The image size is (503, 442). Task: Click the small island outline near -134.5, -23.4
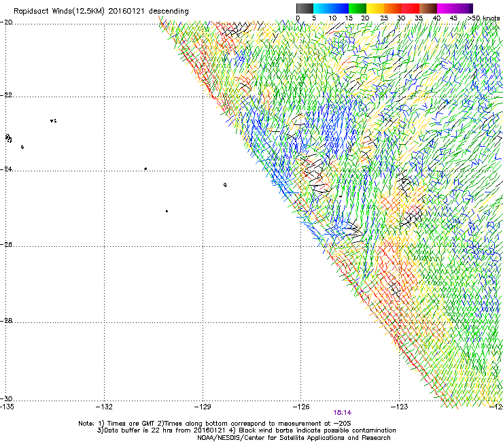(22, 147)
